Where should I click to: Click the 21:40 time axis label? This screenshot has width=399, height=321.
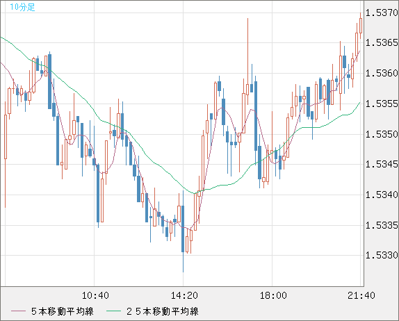(x=361, y=295)
